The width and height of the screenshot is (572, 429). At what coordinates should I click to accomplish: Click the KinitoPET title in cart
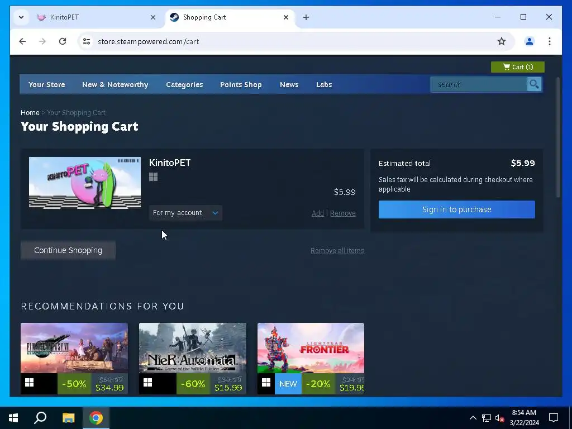pos(170,163)
